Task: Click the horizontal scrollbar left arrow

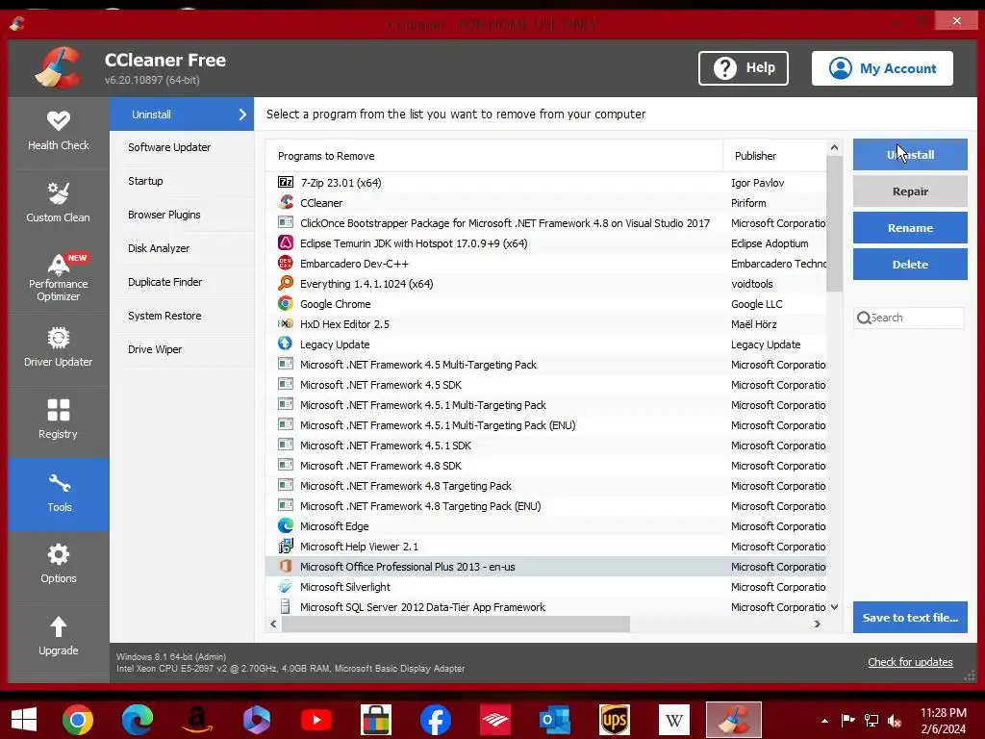Action: (x=273, y=624)
